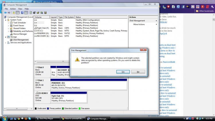Click the File System column header
This screenshot has height=121, width=215.
(x=69, y=17)
